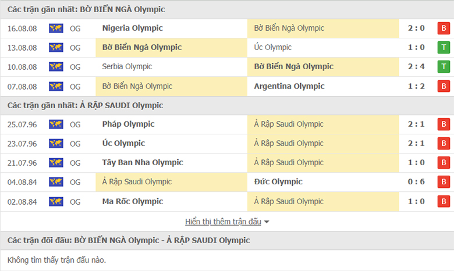The width and height of the screenshot is (454, 271).
Task: Click date 16.08.08
Action: (x=22, y=28)
